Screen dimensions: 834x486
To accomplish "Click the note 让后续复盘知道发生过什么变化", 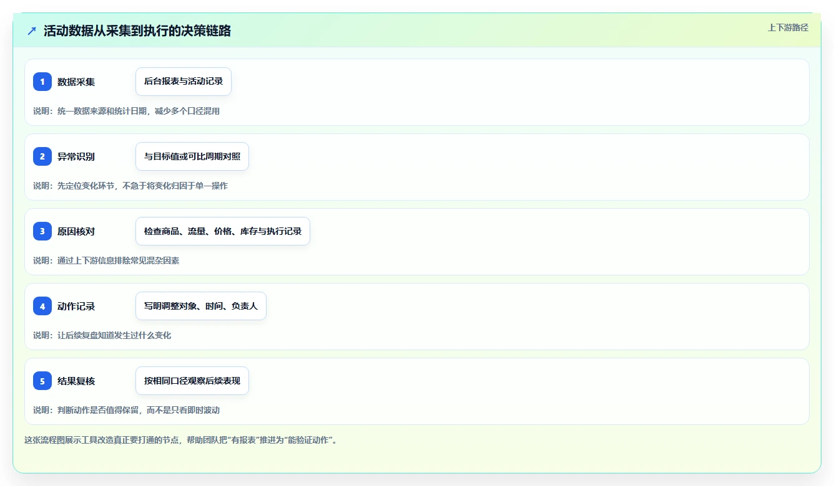I will point(114,335).
